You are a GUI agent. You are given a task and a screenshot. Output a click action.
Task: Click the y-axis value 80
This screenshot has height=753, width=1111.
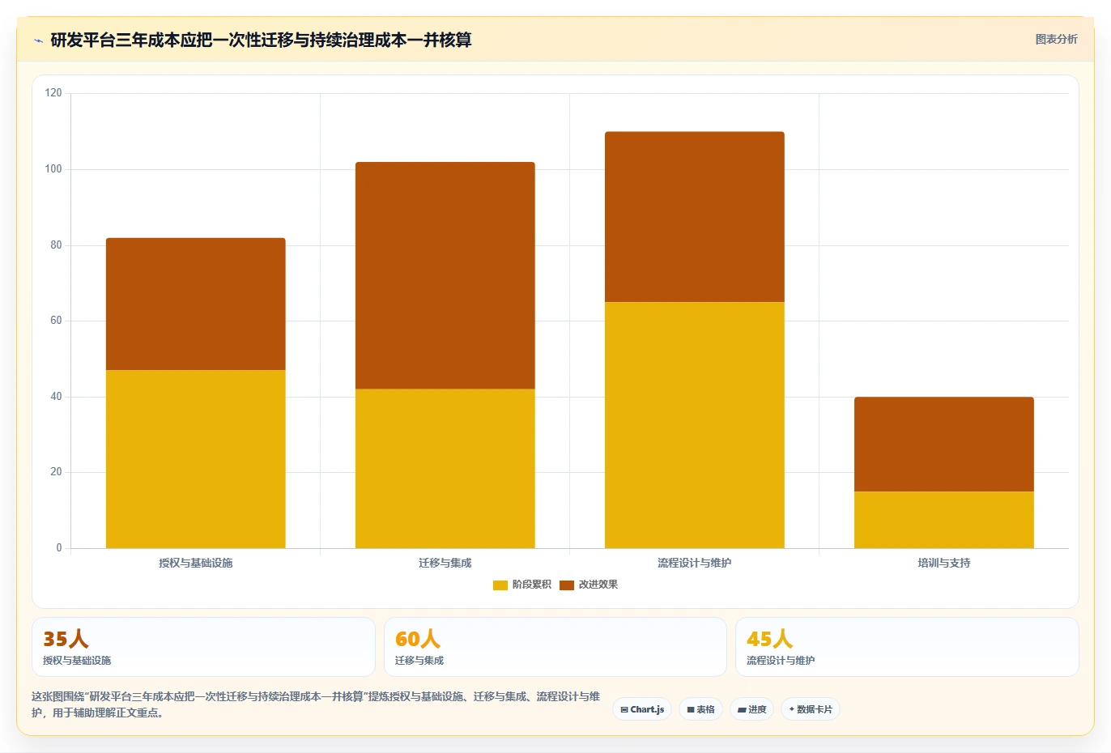click(56, 245)
